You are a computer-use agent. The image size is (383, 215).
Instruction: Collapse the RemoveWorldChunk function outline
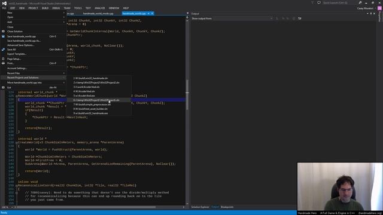pyautogui.click(x=17, y=96)
